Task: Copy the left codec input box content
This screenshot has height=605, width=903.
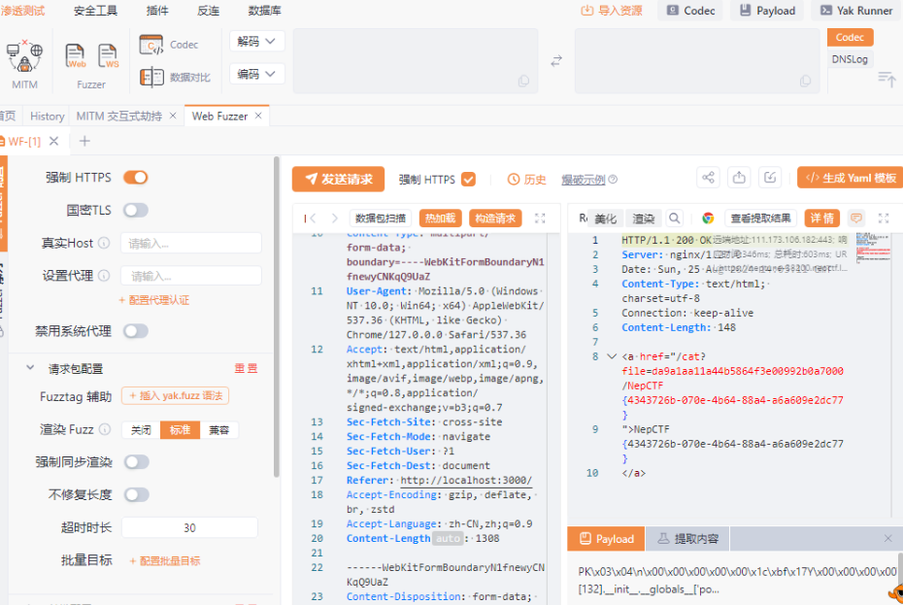Action: pos(523,82)
